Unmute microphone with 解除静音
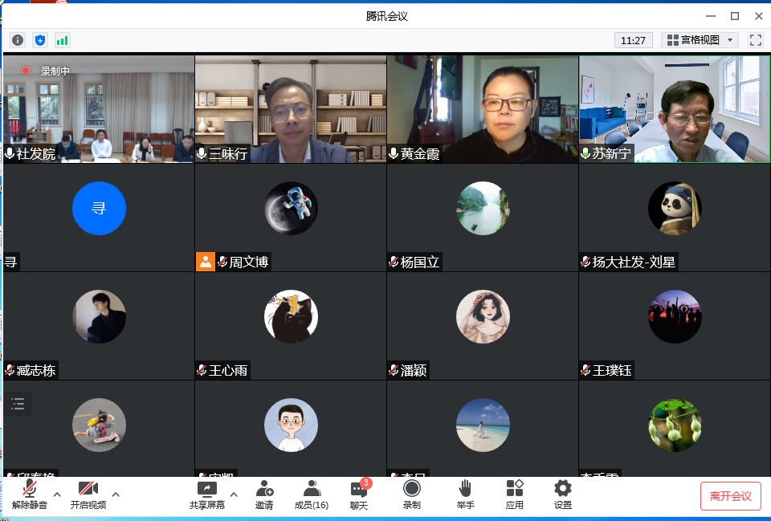 coord(30,495)
